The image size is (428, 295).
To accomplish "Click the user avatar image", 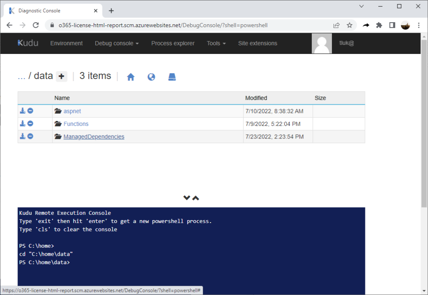I will 322,44.
